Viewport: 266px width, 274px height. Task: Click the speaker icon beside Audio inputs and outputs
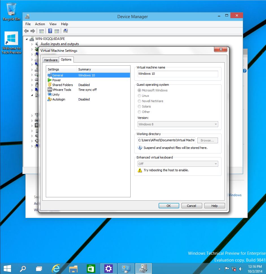37,44
